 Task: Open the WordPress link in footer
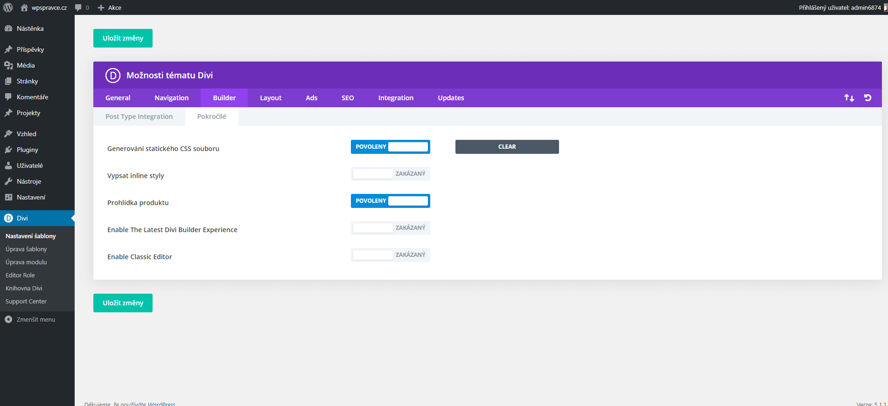coord(161,404)
